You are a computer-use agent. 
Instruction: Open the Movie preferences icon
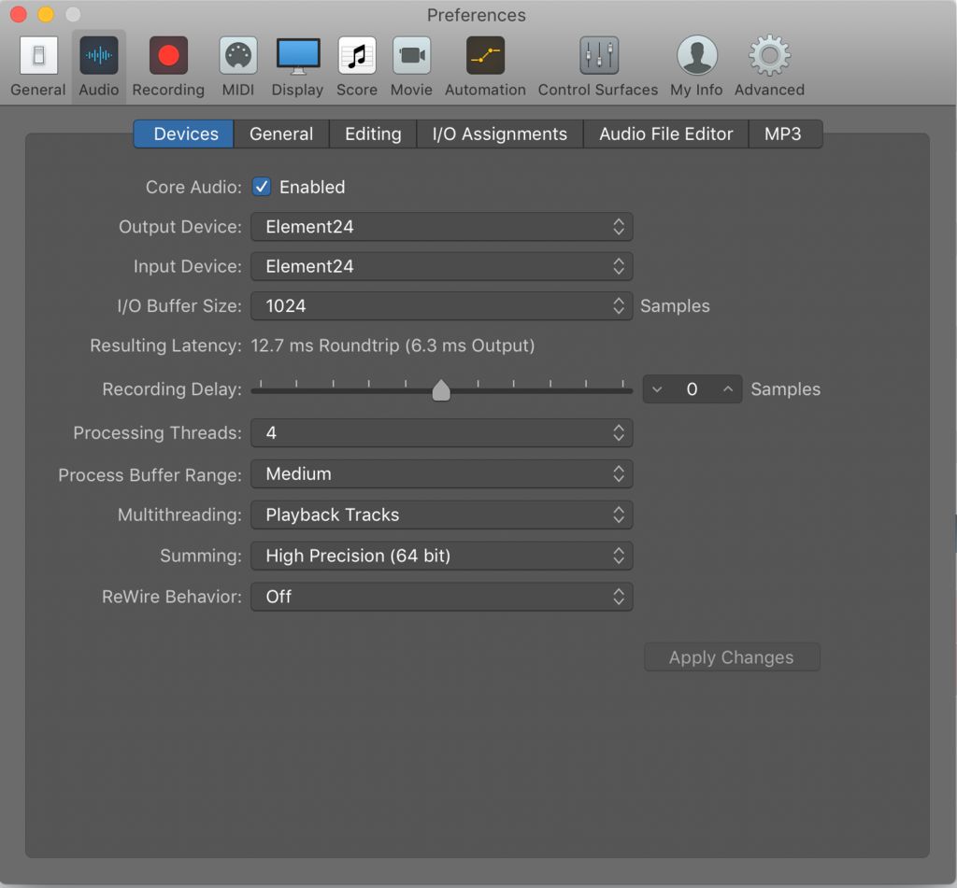coord(411,56)
